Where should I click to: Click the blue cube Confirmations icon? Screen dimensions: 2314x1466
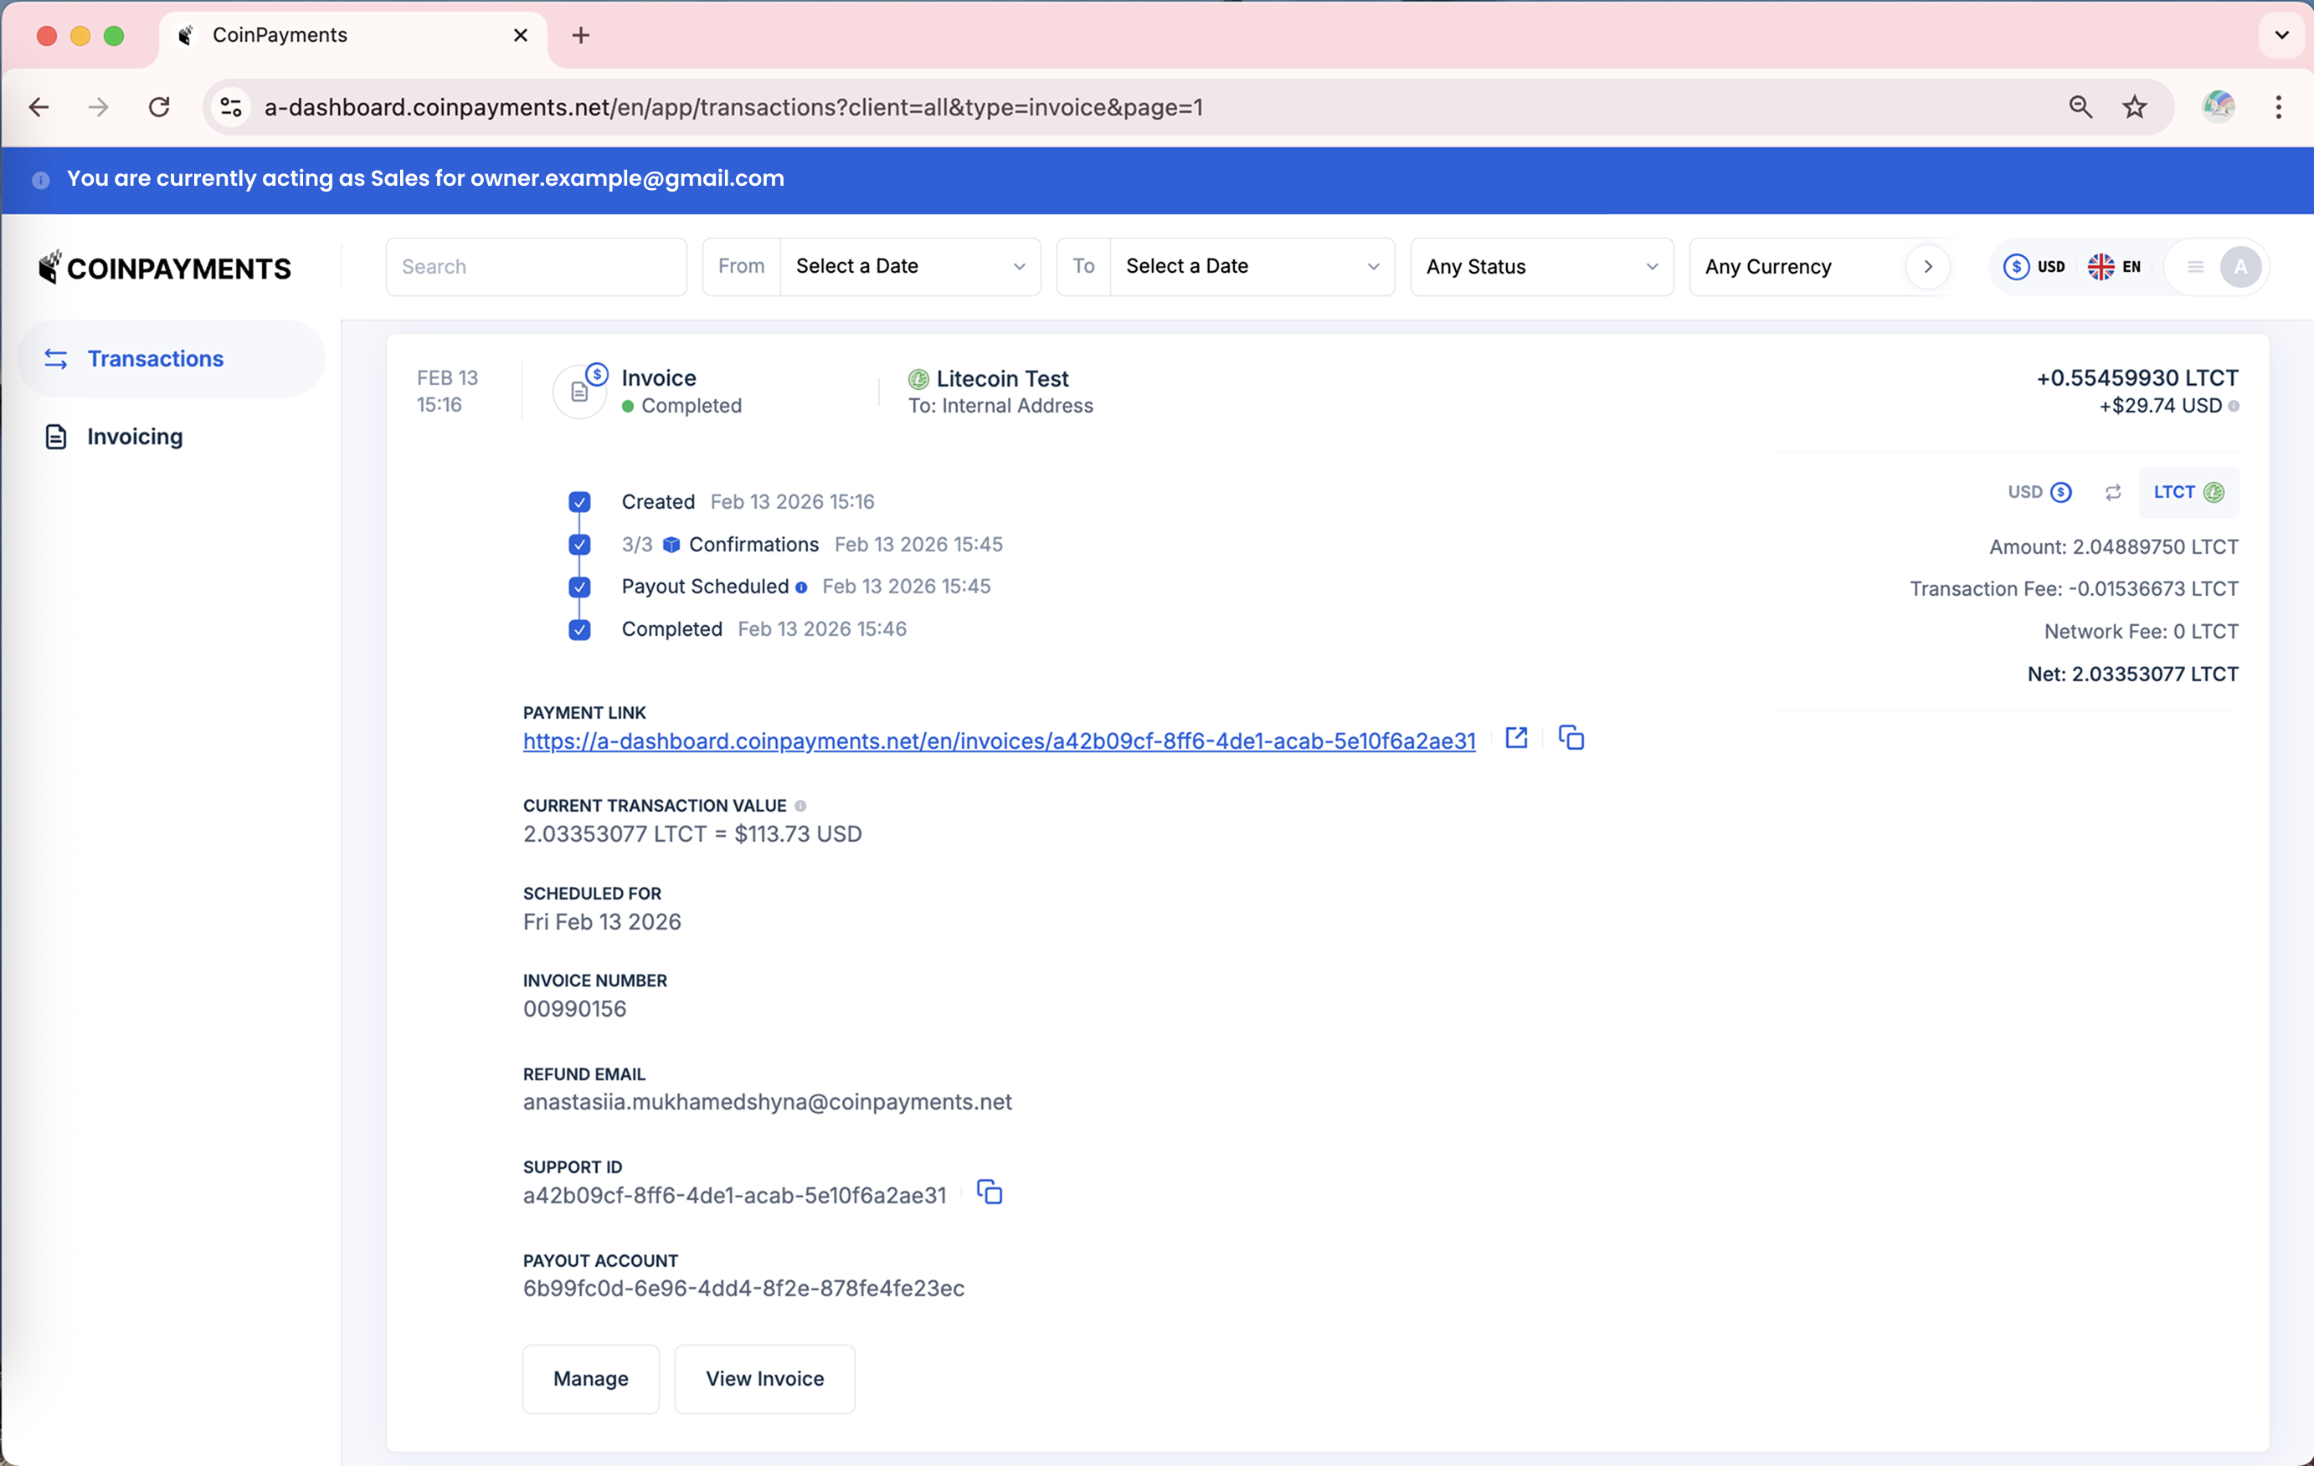[x=671, y=545]
